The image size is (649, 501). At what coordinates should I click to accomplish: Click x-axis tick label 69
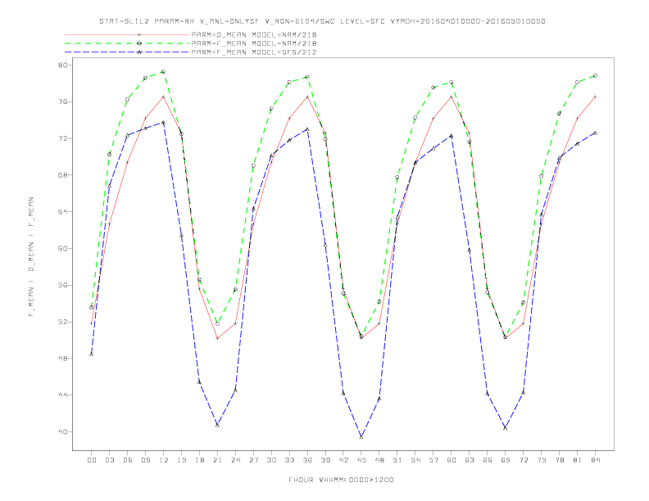tap(506, 460)
